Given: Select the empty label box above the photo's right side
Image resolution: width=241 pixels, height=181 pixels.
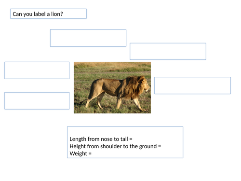Looking at the screenshot, I should (168, 51).
